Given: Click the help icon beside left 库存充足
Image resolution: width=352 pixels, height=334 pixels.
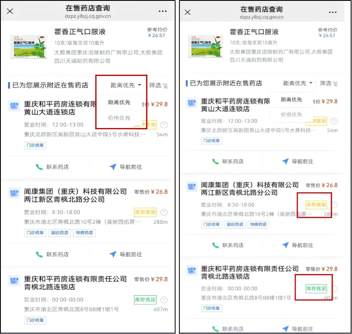Looking at the screenshot, I should tap(164, 300).
